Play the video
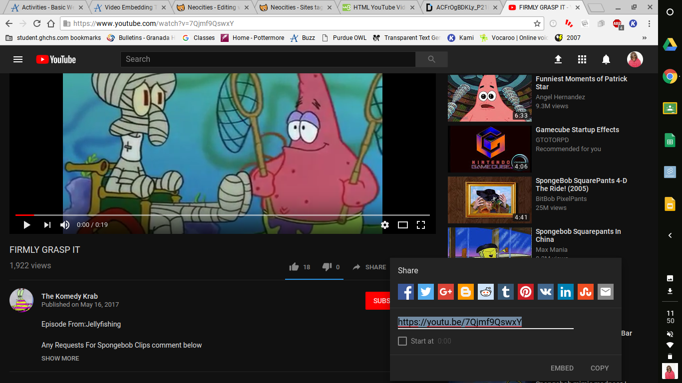 click(27, 225)
